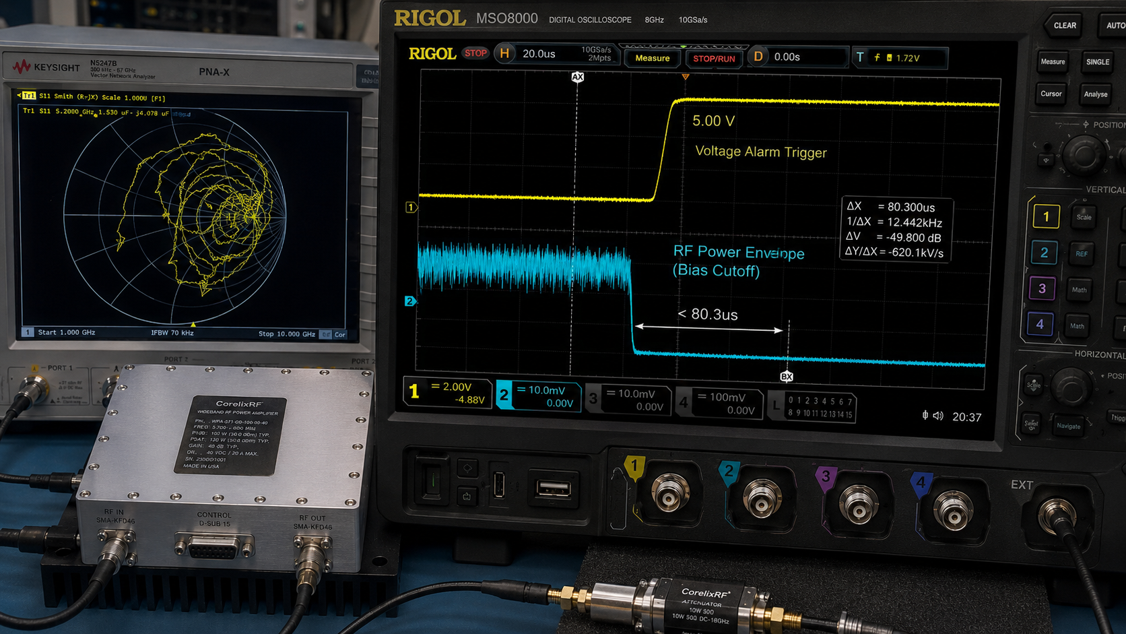The width and height of the screenshot is (1126, 634).
Task: Tap the on-screen Measure button
Action: click(x=653, y=58)
